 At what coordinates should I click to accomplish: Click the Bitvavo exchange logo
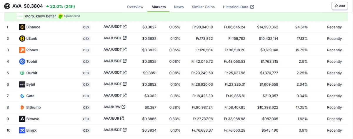(22, 119)
